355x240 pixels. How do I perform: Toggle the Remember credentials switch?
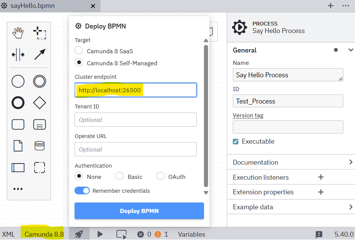[x=82, y=191]
